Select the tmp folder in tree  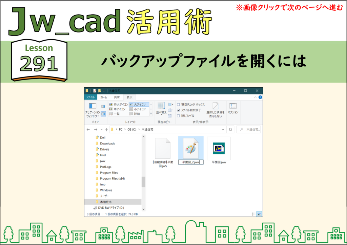click(100, 184)
